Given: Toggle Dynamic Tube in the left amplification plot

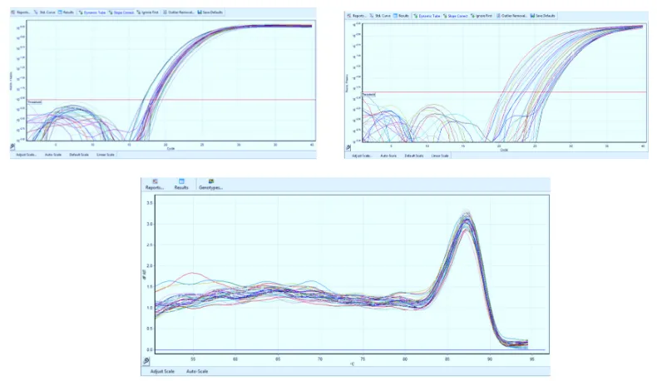Looking at the screenshot, I should (x=92, y=12).
